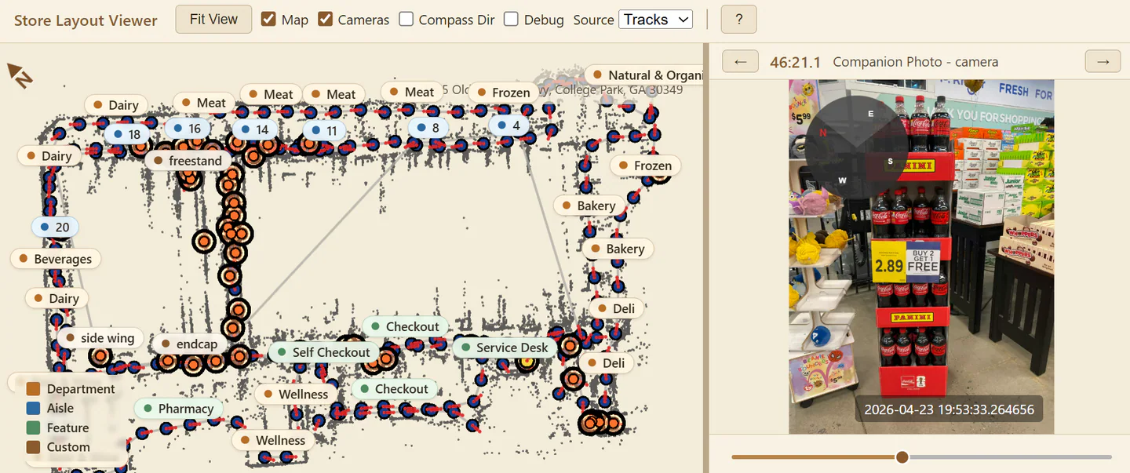Click the Natural & Organic department label
The image size is (1130, 473).
(644, 75)
